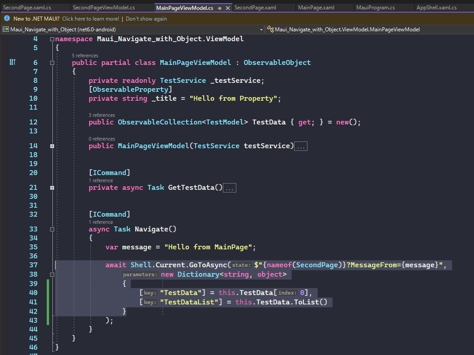474x355 pixels.
Task: Click the "Hello from MainPage" string
Action: [208, 248]
